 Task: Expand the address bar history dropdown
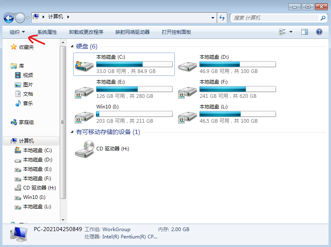(x=213, y=18)
